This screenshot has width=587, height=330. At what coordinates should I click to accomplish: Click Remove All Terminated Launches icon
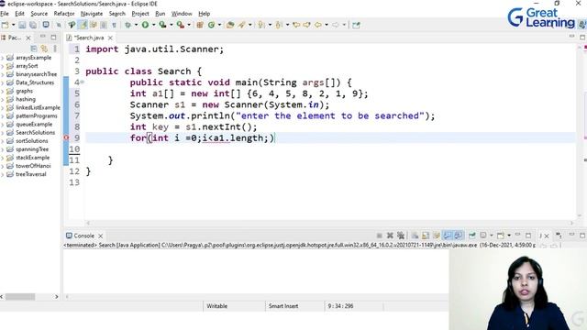coord(401,236)
